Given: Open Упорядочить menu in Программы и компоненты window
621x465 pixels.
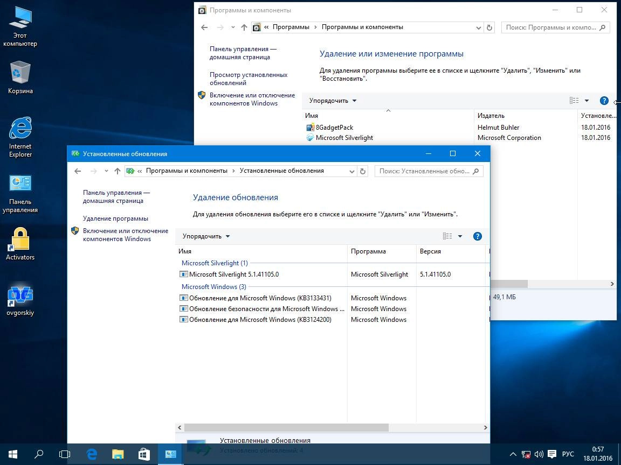Looking at the screenshot, I should [333, 101].
